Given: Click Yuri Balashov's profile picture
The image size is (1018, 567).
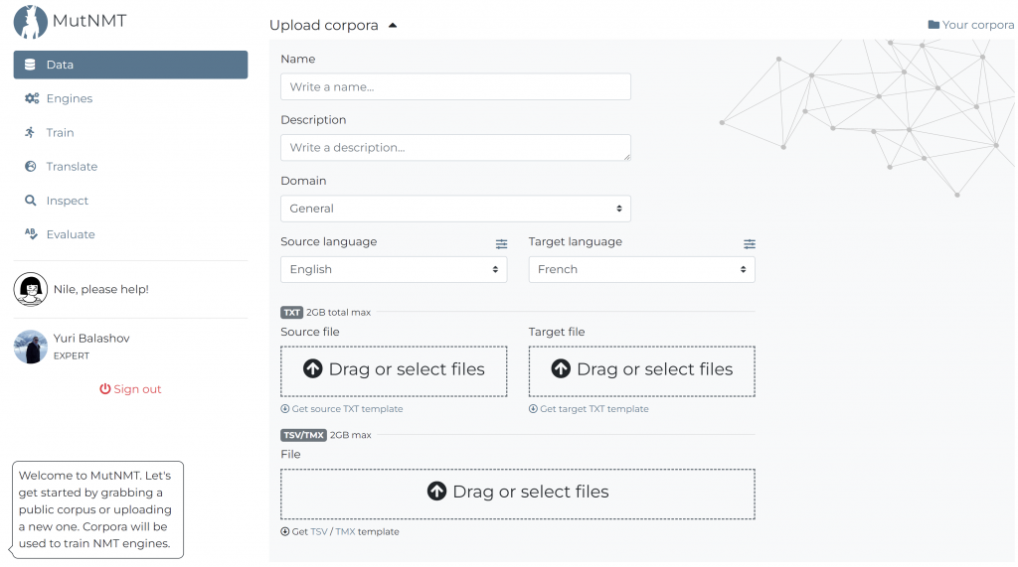Looking at the screenshot, I should (31, 347).
